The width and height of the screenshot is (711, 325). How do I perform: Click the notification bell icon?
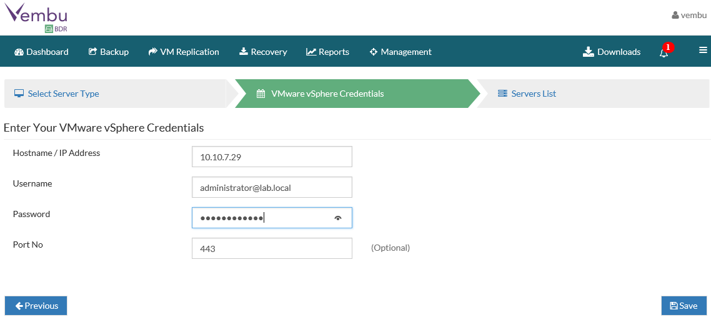[x=664, y=53]
